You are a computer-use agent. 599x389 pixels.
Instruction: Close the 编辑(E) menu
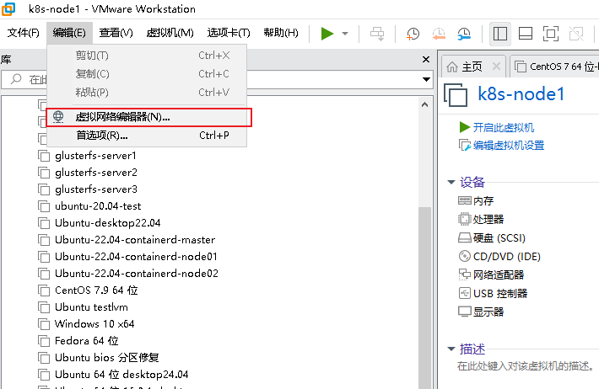click(69, 33)
